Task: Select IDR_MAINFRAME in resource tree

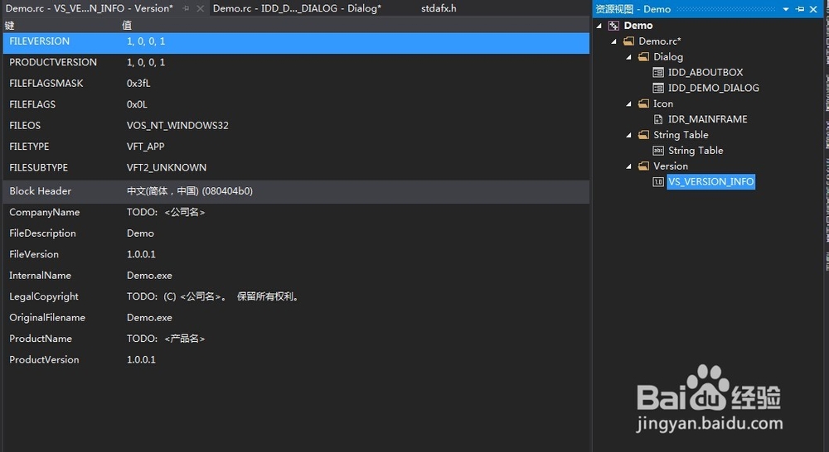Action: coord(707,119)
